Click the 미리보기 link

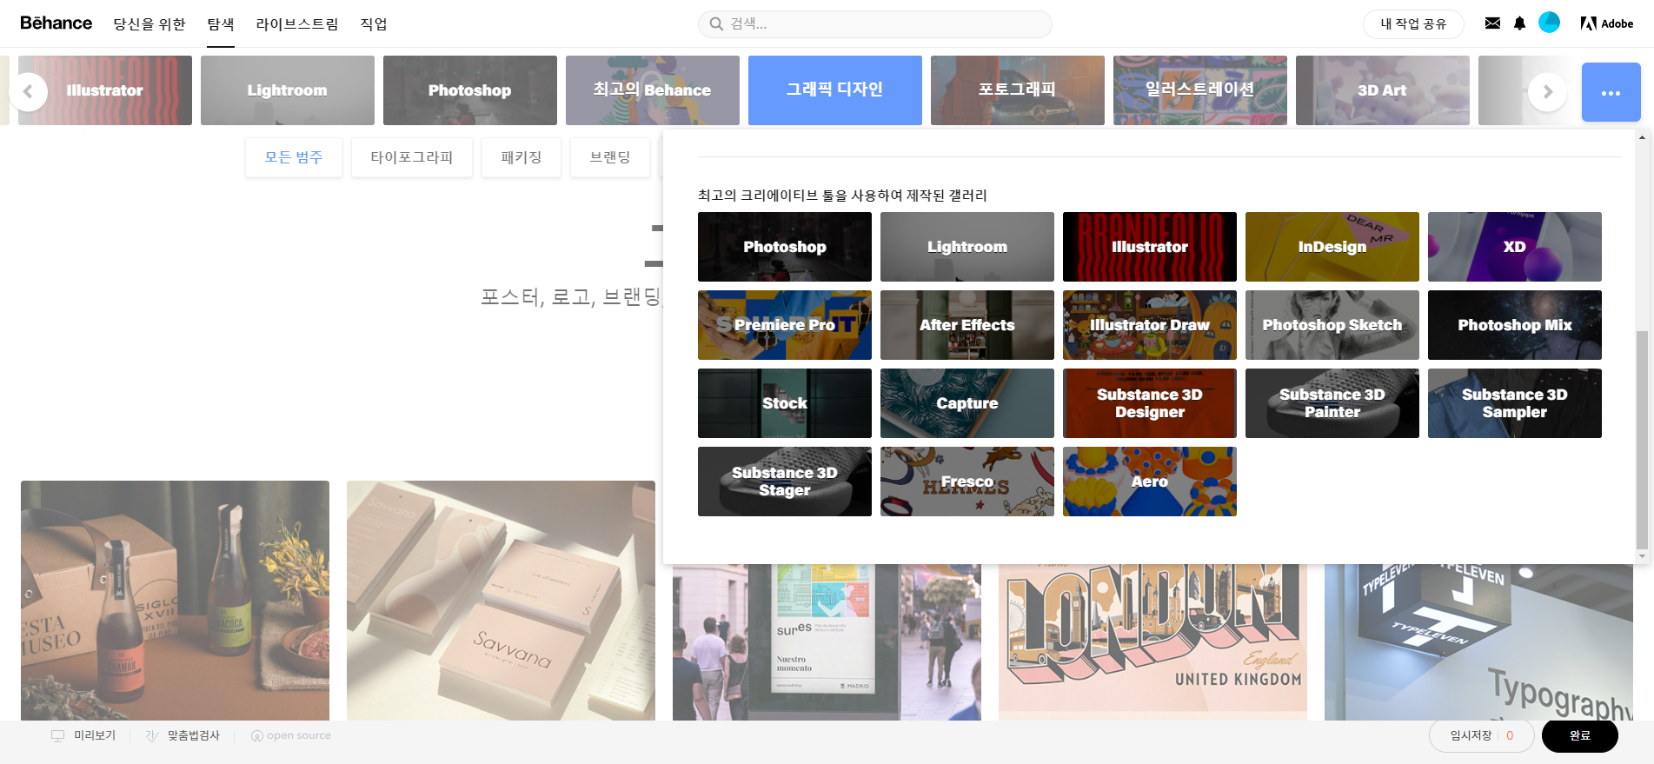(x=95, y=736)
